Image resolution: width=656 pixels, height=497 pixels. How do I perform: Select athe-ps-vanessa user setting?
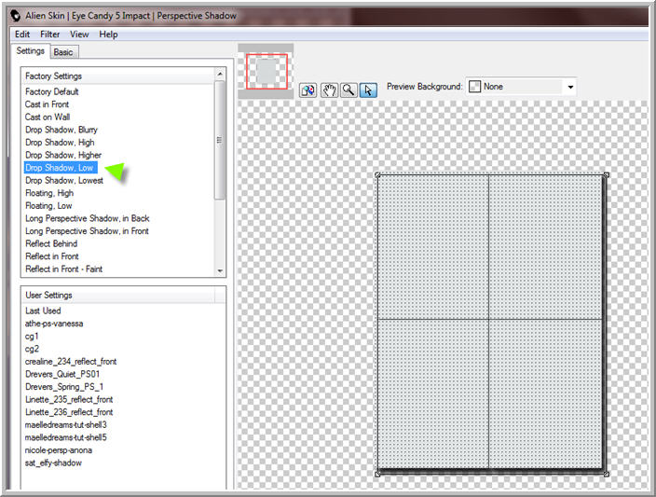tap(54, 324)
